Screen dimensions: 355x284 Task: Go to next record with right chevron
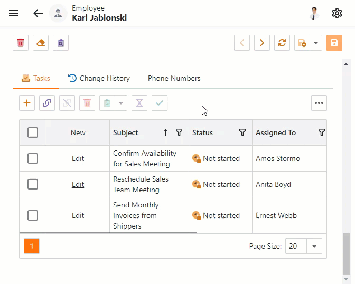[x=262, y=43]
